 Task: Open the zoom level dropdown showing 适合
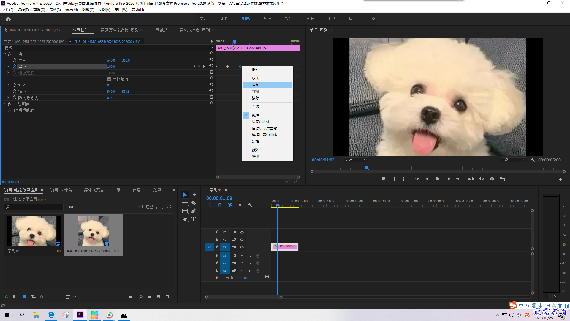[x=355, y=160]
